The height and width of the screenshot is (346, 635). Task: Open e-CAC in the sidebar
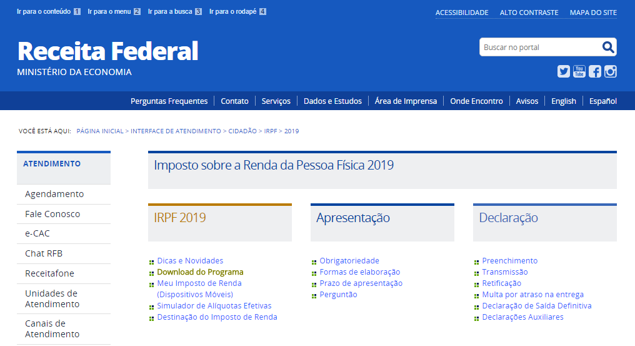pos(64,233)
